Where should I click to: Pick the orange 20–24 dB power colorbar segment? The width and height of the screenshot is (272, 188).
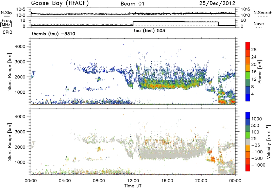(248, 60)
